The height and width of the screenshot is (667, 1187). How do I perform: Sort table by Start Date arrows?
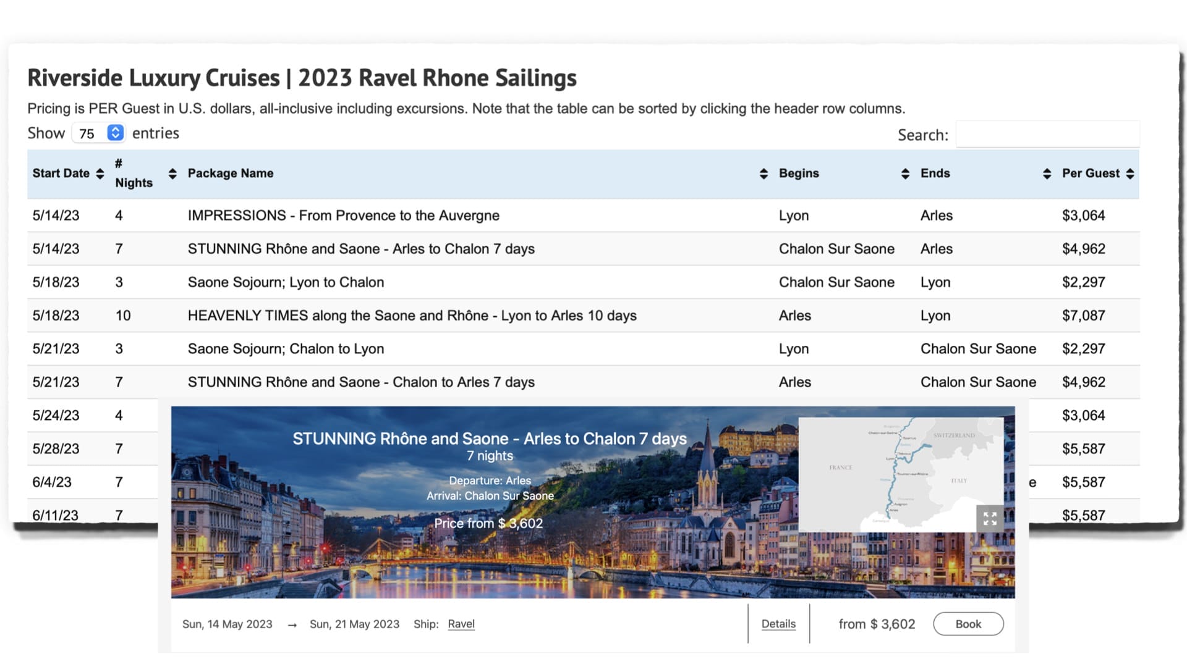(100, 174)
